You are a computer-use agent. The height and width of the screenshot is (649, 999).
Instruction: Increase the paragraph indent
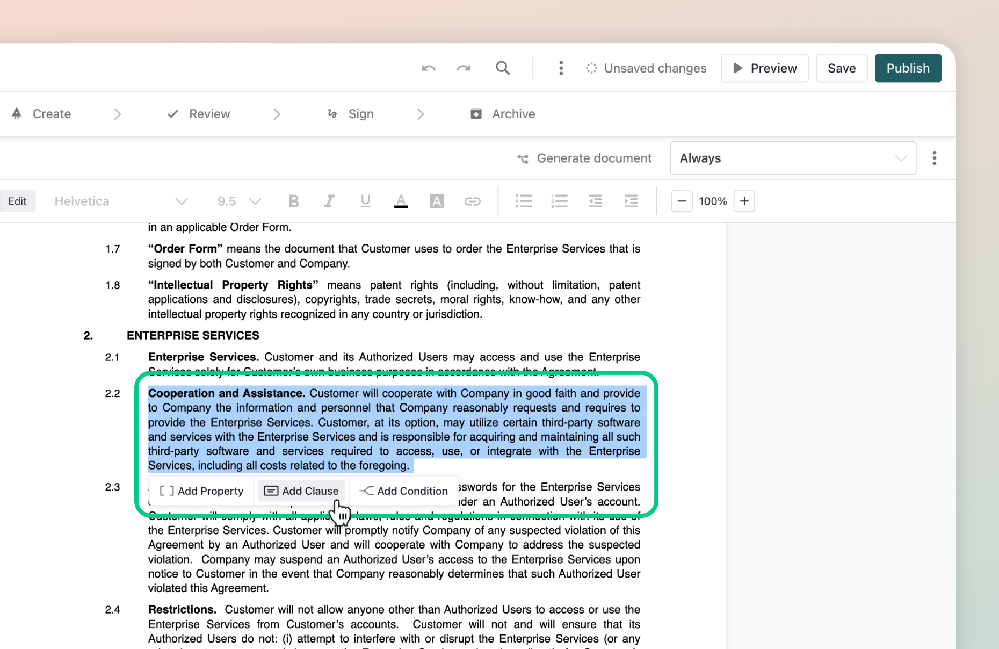click(x=631, y=201)
